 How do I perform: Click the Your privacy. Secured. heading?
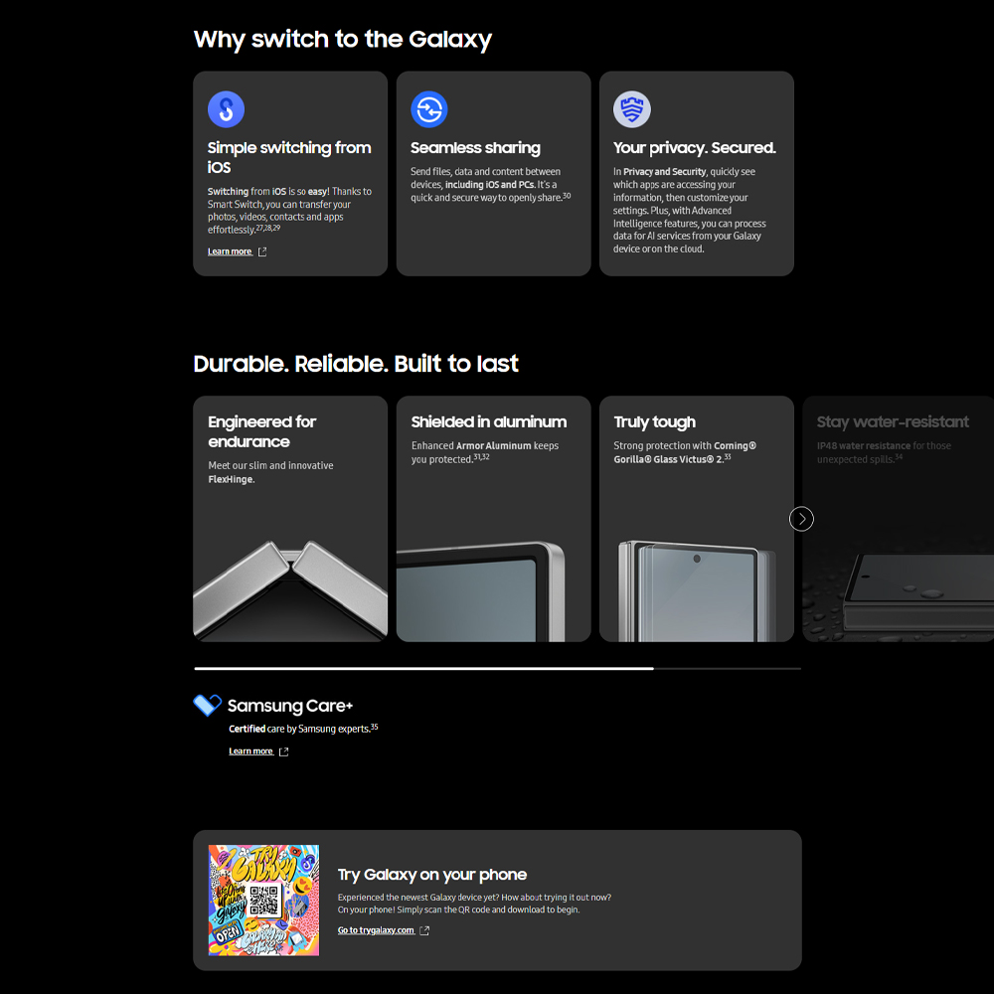click(695, 148)
